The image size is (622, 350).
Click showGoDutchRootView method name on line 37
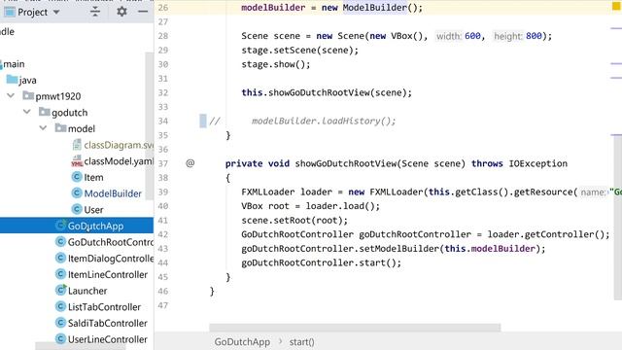[x=346, y=163]
